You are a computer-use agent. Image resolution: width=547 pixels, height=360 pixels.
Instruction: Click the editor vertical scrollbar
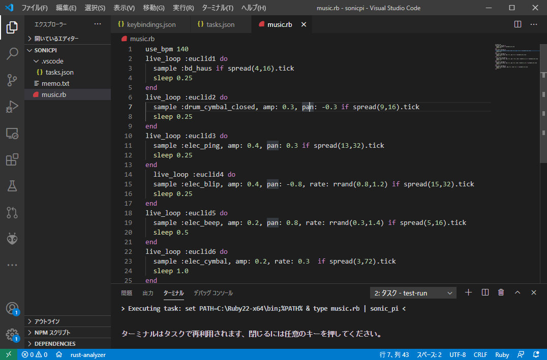click(x=543, y=102)
